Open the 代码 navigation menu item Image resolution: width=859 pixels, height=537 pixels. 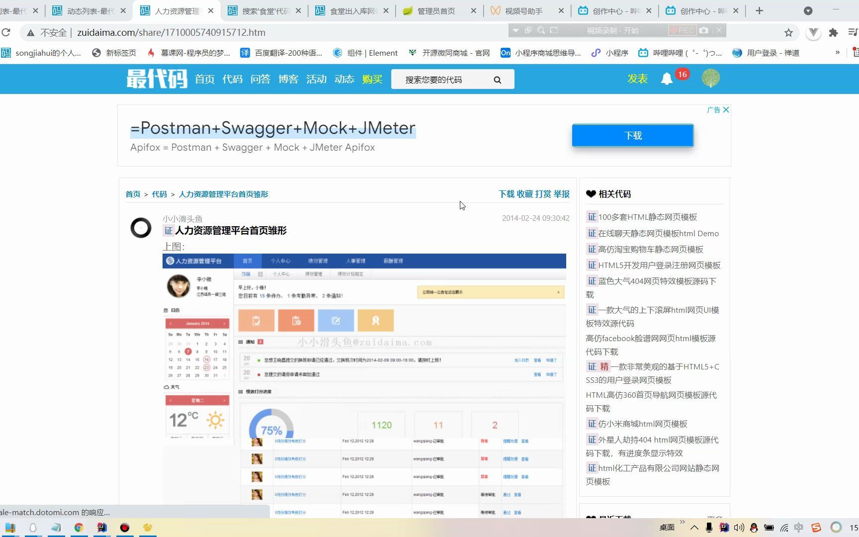pos(232,79)
